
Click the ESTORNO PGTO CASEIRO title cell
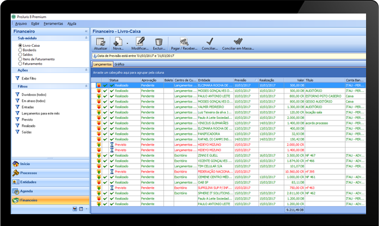(325, 96)
